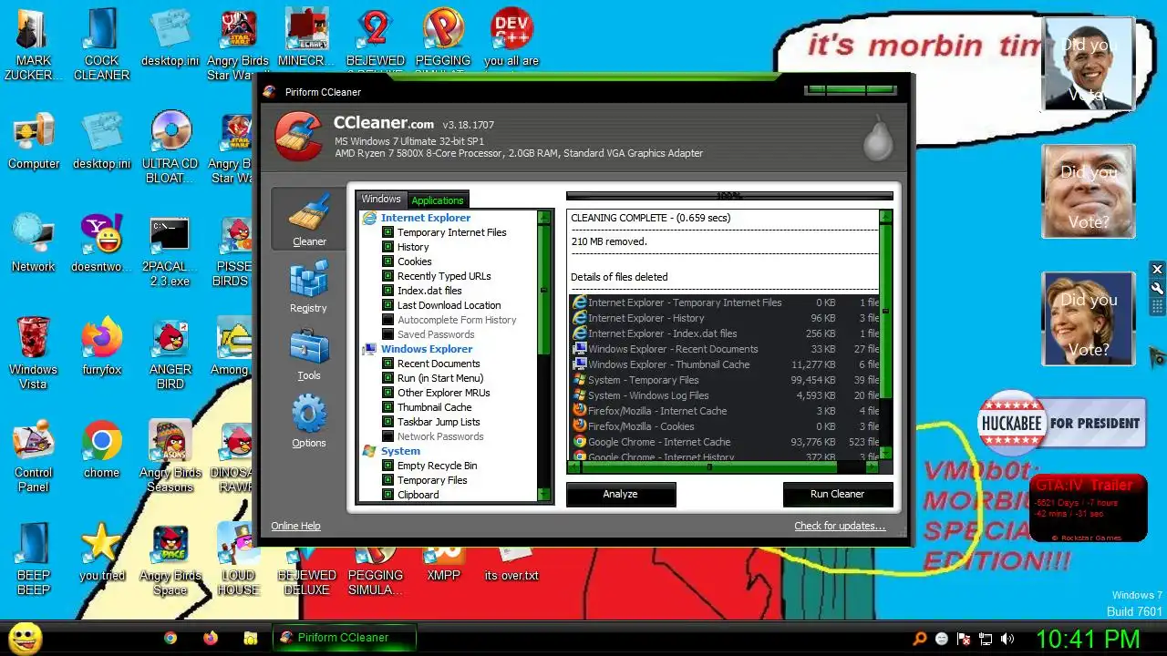Screen dimensions: 1167x656
Task: Open the Network desktop icon
Action: click(33, 242)
